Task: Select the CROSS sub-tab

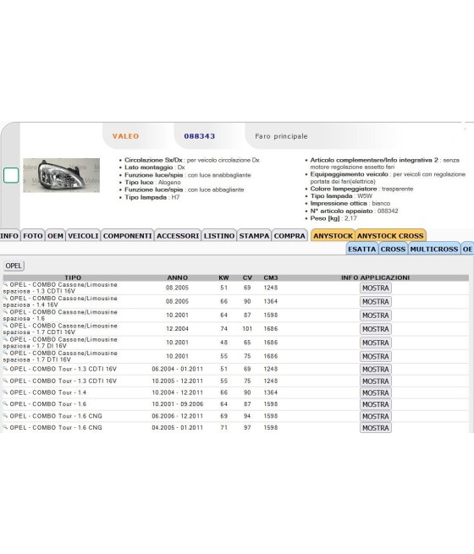Action: [x=393, y=249]
